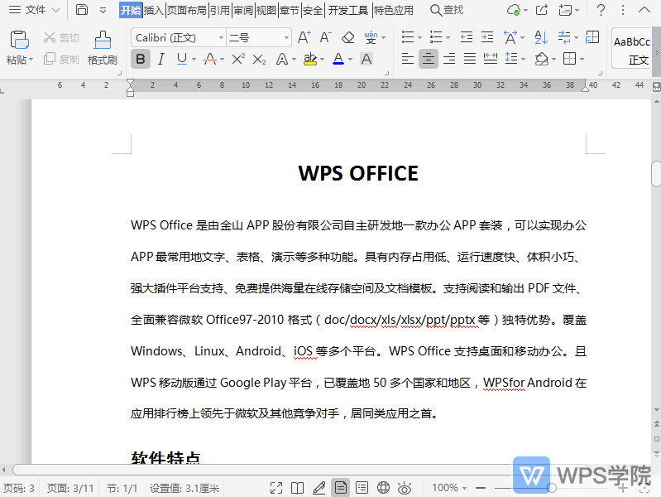Viewport: 661px width, 497px height.
Task: Click the Save icon in title bar
Action: [82, 10]
